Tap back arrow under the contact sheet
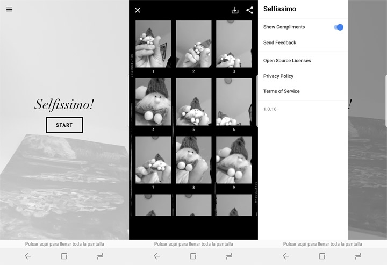 pyautogui.click(x=157, y=256)
